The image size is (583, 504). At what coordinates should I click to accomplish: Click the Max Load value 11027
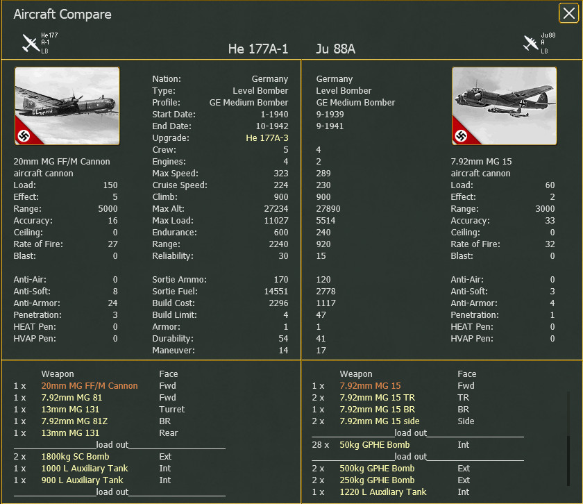tap(276, 221)
